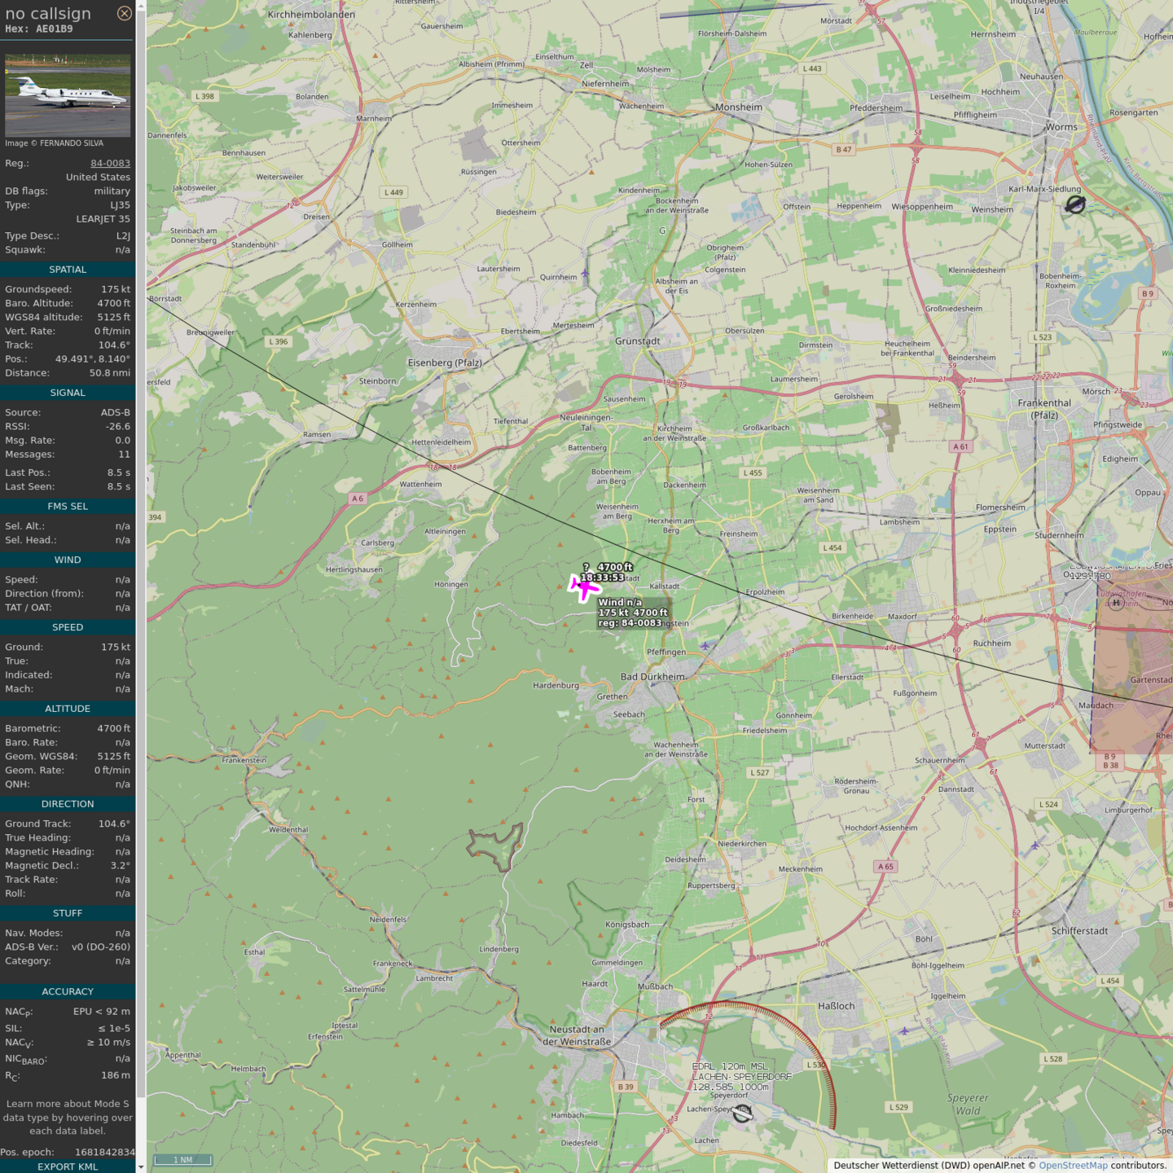Image resolution: width=1173 pixels, height=1173 pixels.
Task: Click blue airfield icon east of Haßloch
Action: 904,1031
